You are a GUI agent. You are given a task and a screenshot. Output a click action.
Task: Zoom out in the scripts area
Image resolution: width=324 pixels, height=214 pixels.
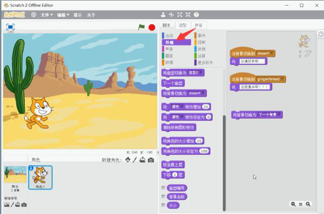point(293,204)
